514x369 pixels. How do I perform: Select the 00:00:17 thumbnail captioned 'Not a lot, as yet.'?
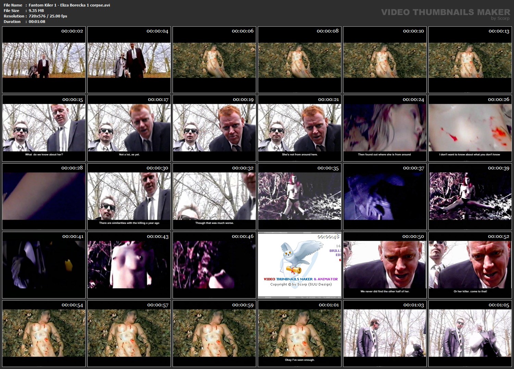(x=129, y=128)
